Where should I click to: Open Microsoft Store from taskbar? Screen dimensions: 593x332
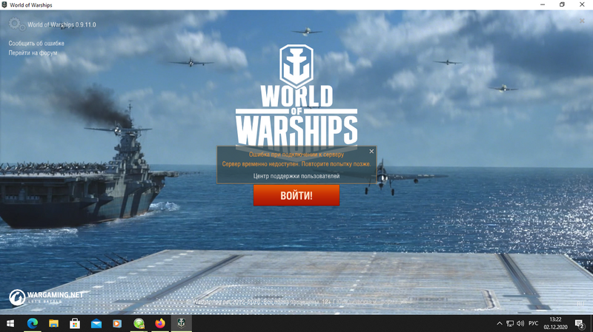[x=75, y=324]
